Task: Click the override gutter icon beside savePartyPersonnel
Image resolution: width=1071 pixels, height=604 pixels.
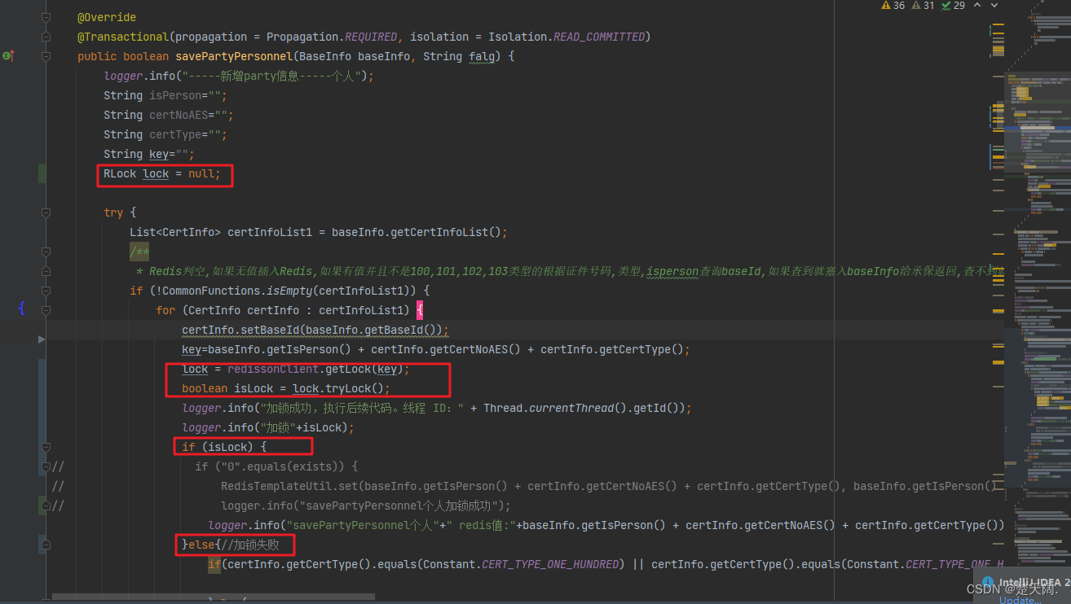Action: click(8, 56)
